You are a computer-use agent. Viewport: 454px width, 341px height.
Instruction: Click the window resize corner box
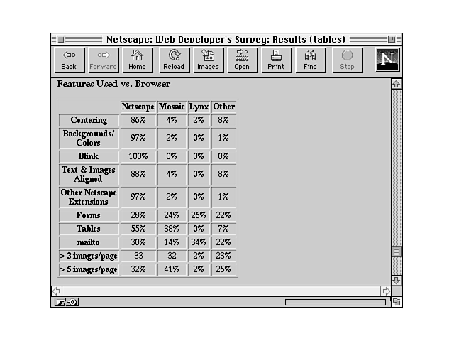[396, 302]
